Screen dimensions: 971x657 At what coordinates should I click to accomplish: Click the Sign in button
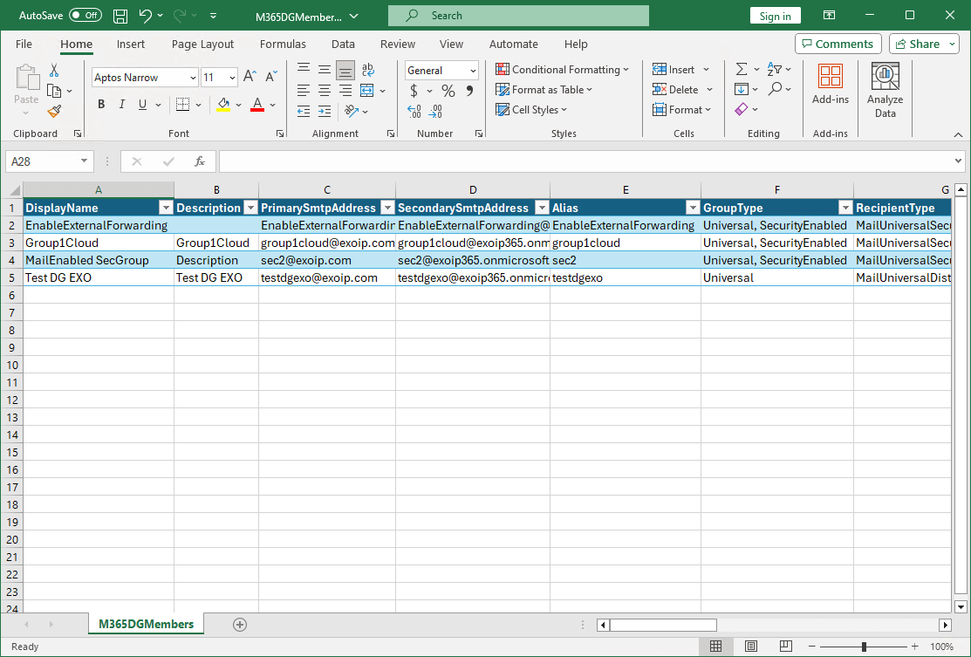pos(775,15)
